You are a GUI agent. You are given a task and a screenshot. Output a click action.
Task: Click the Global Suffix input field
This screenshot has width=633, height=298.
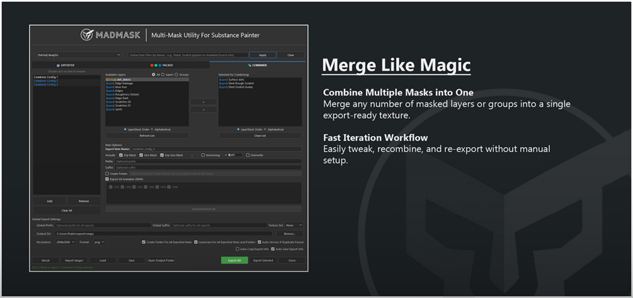point(219,225)
